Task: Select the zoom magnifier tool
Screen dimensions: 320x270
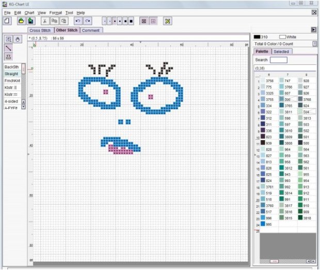Action: [x=8, y=39]
